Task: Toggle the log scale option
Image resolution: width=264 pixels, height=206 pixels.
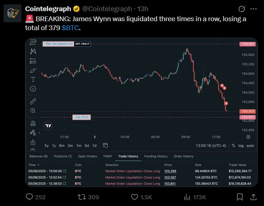Action: [241, 145]
